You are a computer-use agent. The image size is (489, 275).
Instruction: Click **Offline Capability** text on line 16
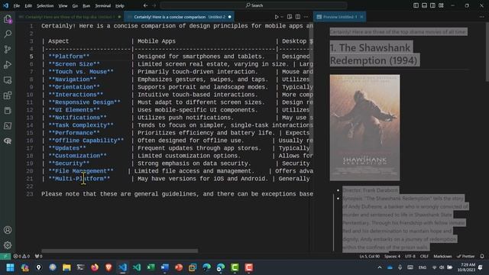point(86,141)
